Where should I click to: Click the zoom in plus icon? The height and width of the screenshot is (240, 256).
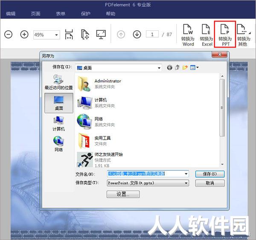[x=24, y=35]
